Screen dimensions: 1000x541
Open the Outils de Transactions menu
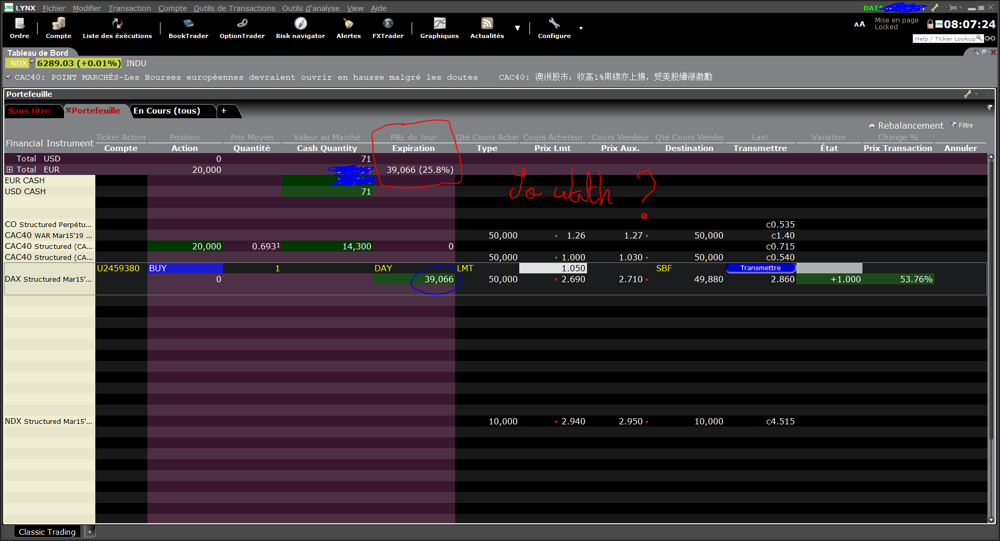tap(234, 8)
